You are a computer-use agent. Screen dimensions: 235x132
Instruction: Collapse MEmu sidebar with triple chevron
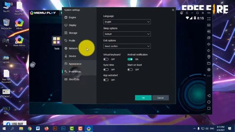(209, 13)
